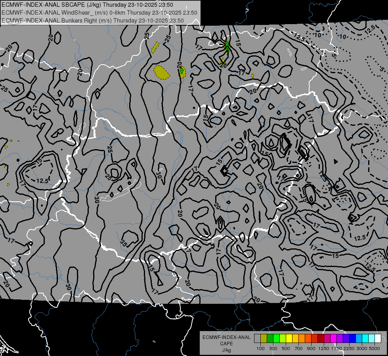Click the 1250 legend value
The width and height of the screenshot is (388, 356).
click(324, 348)
